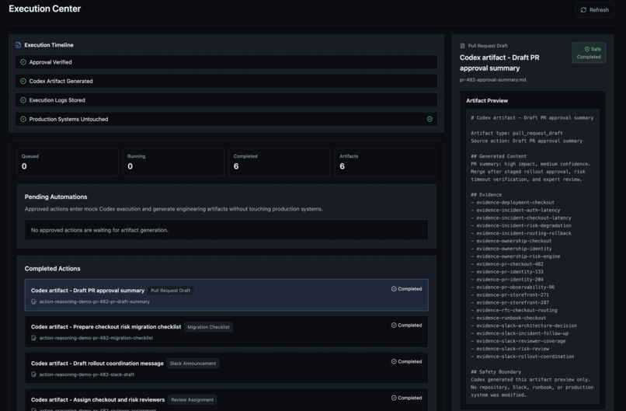Screen dimensions: 626x411
Task: Click Completed status icon on Draft PR approval row
Action: [x=394, y=289]
